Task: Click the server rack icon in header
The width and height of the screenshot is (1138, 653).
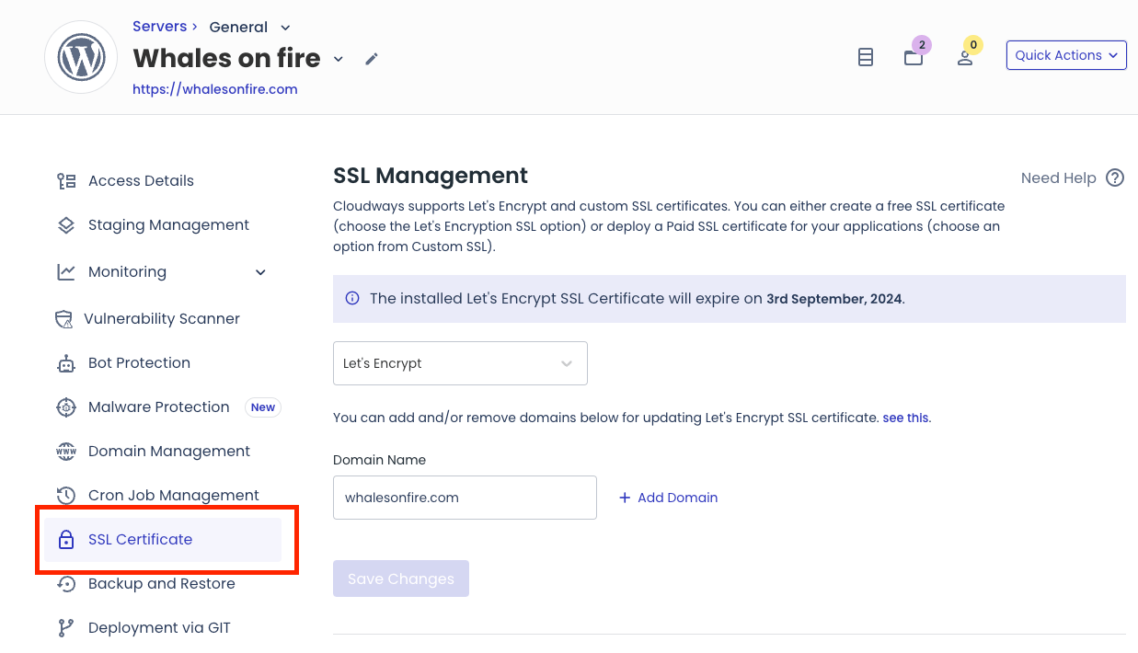Action: [865, 56]
